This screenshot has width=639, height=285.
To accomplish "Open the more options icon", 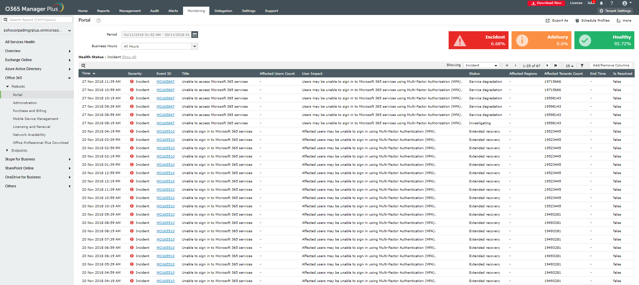I will tap(619, 21).
